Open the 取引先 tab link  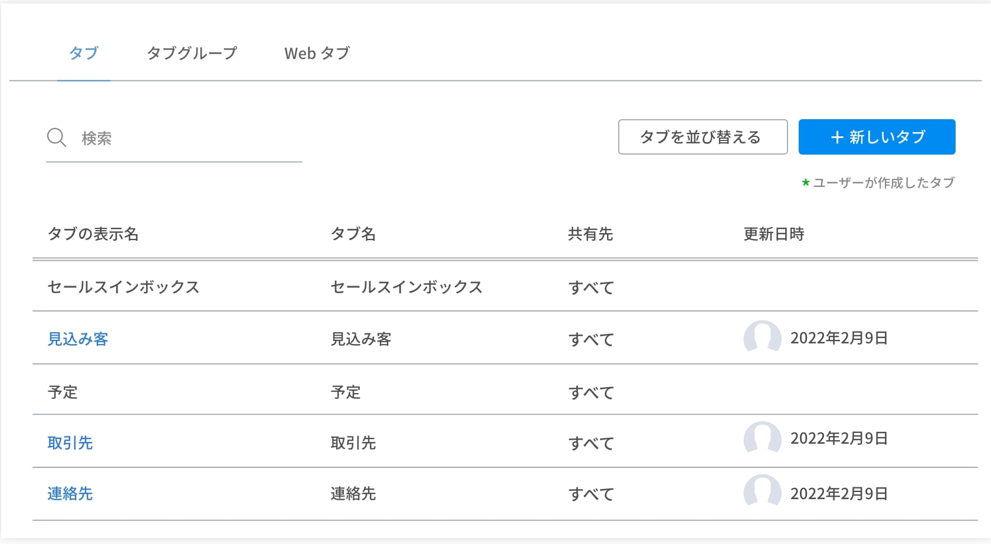(70, 443)
